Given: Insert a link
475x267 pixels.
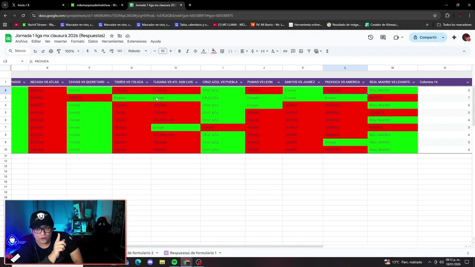Looking at the screenshot, I should (x=285, y=51).
